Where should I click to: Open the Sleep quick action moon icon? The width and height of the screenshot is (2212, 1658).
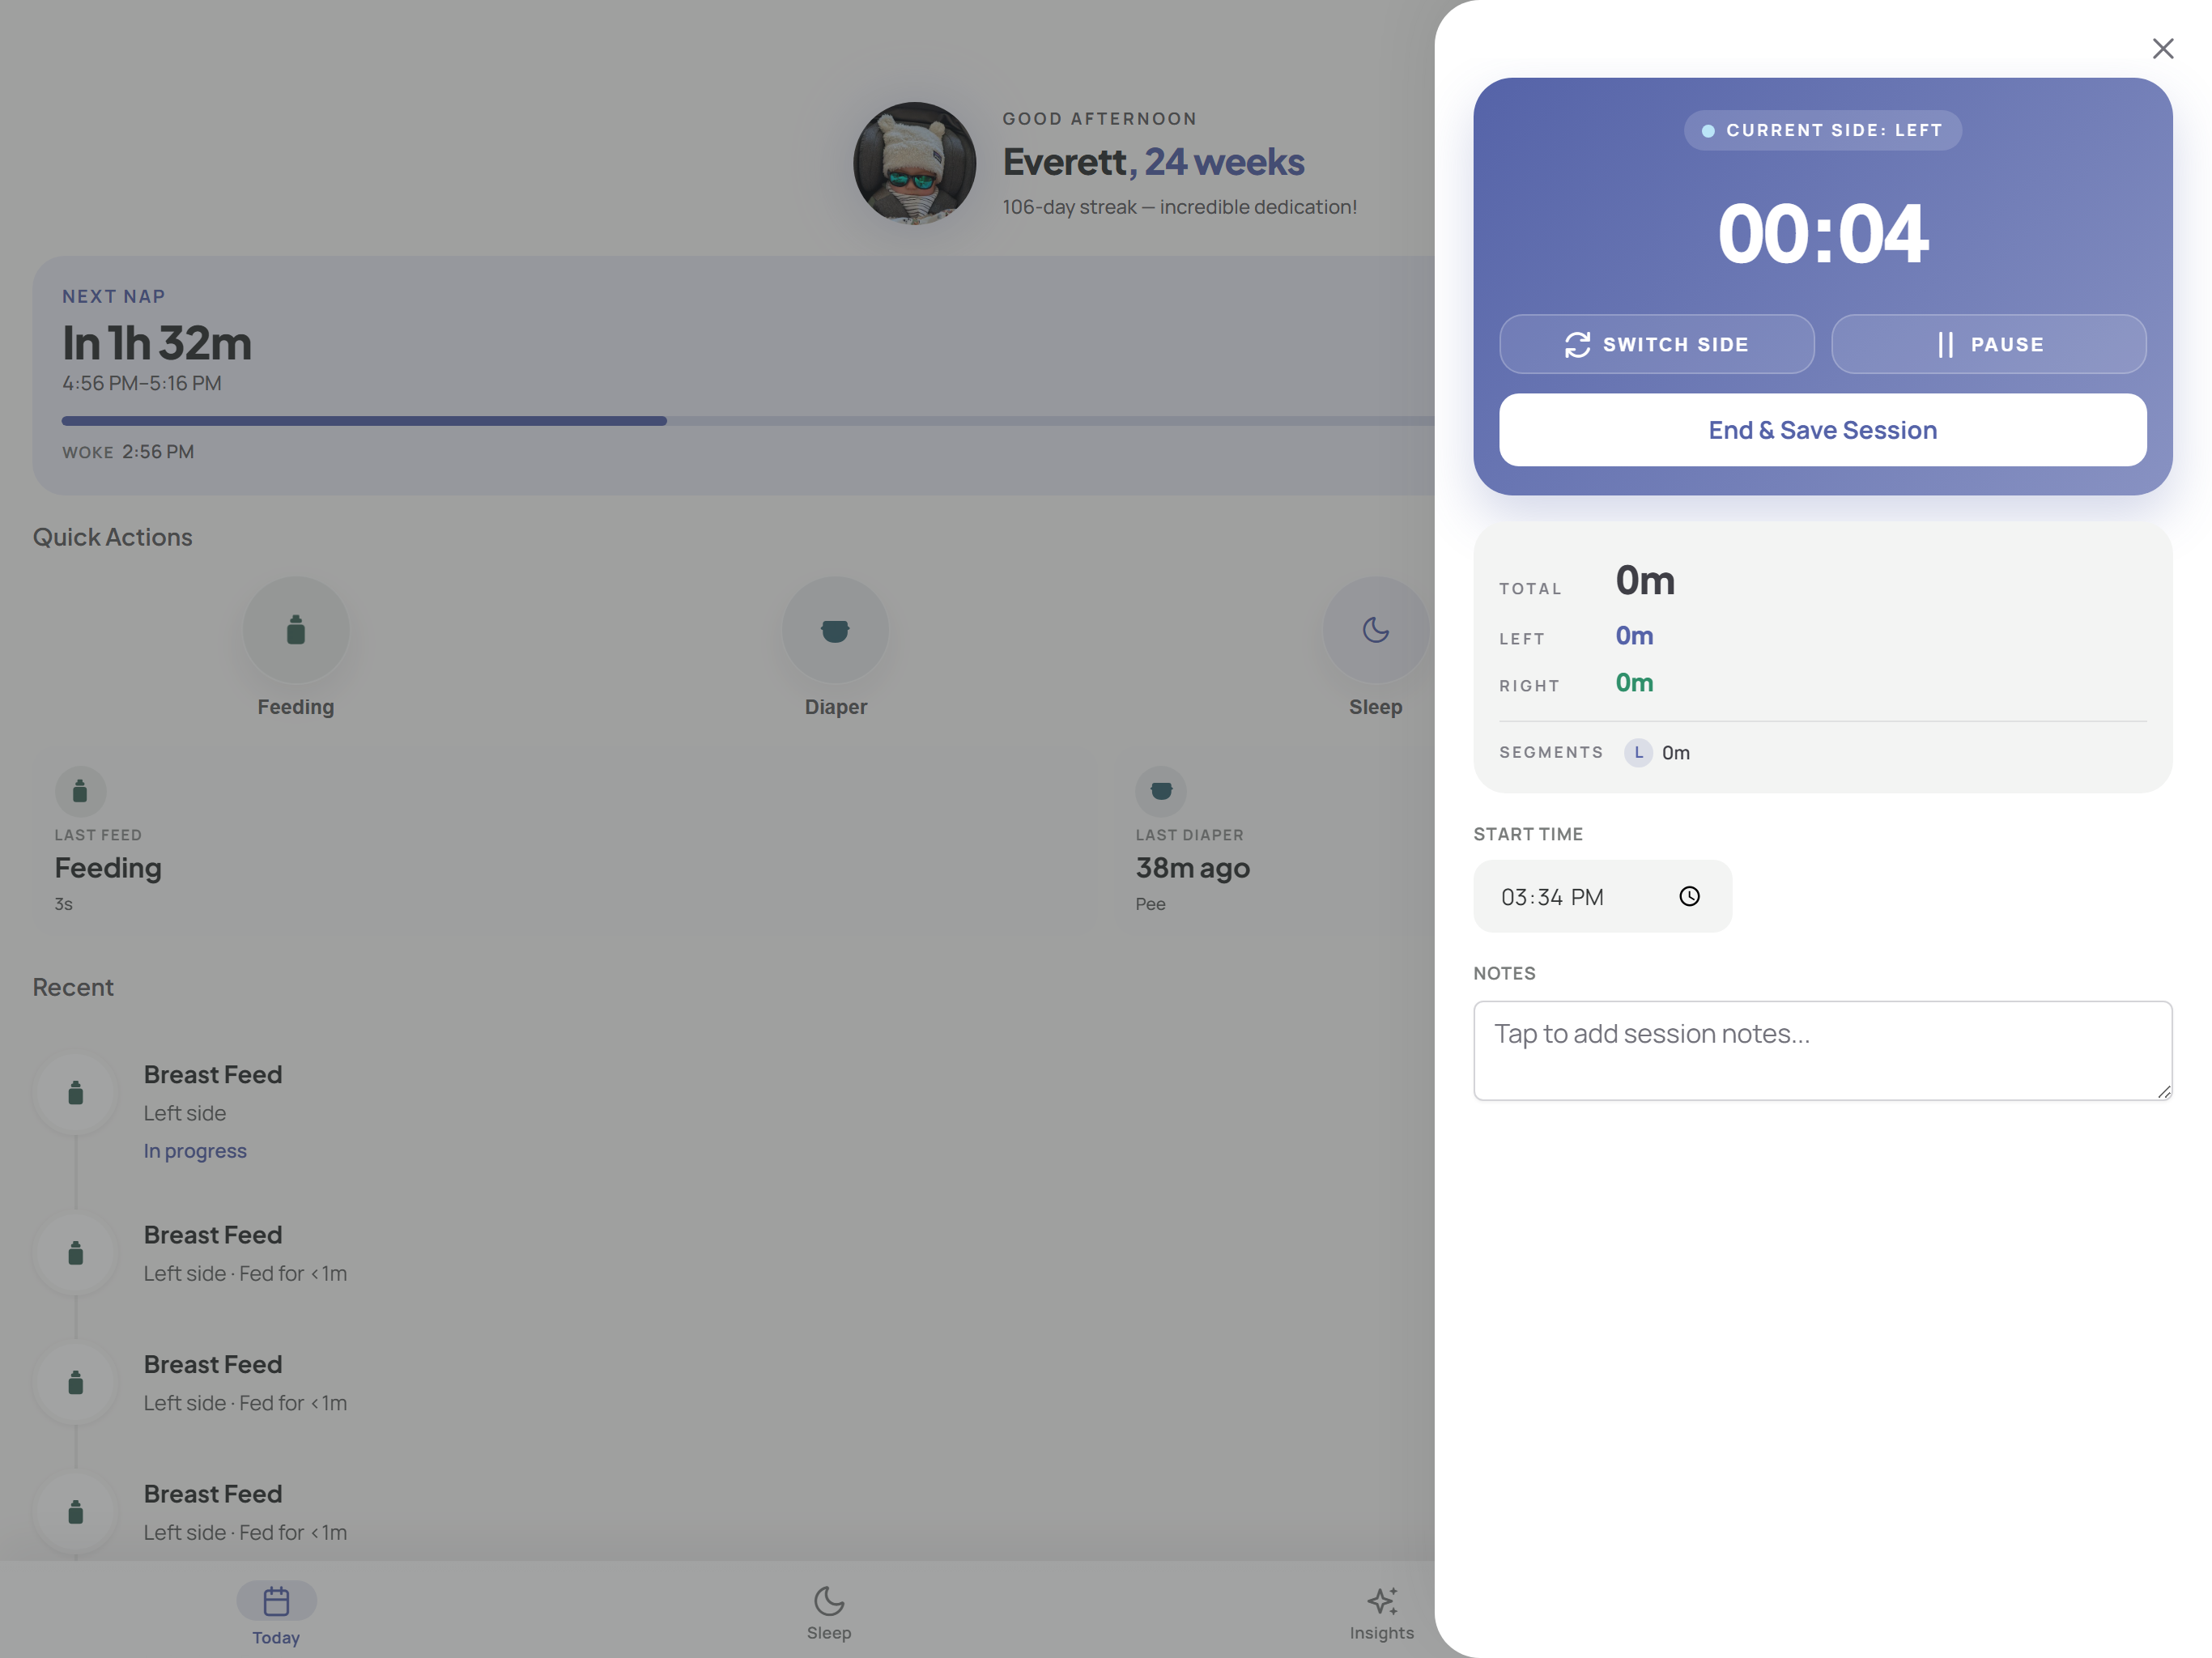[x=1375, y=630]
